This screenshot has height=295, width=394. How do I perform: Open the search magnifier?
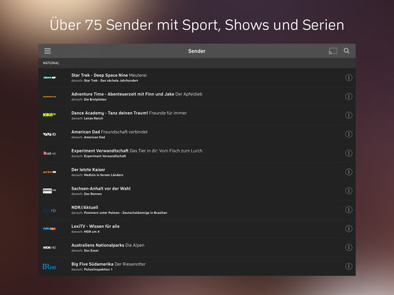pyautogui.click(x=346, y=51)
